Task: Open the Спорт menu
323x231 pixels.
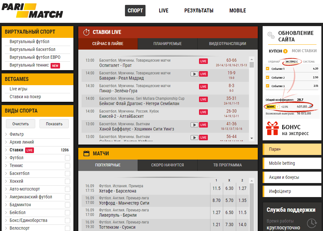Action: click(x=135, y=10)
